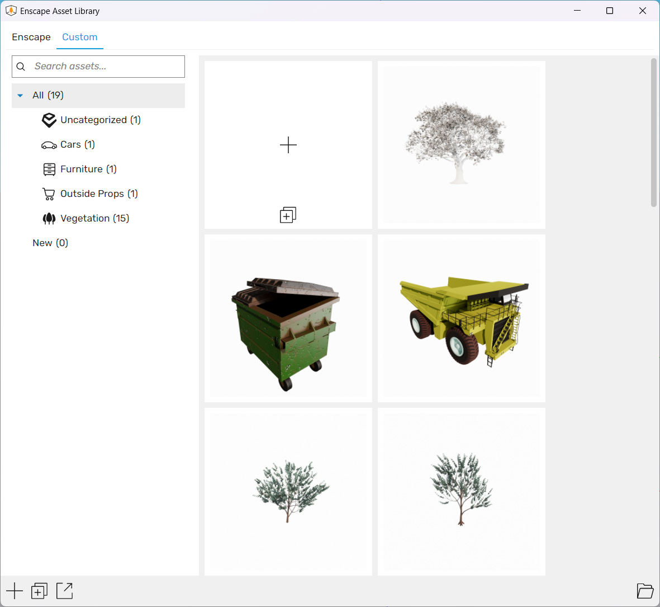
Task: Switch to the Enscape tab
Action: click(x=31, y=37)
